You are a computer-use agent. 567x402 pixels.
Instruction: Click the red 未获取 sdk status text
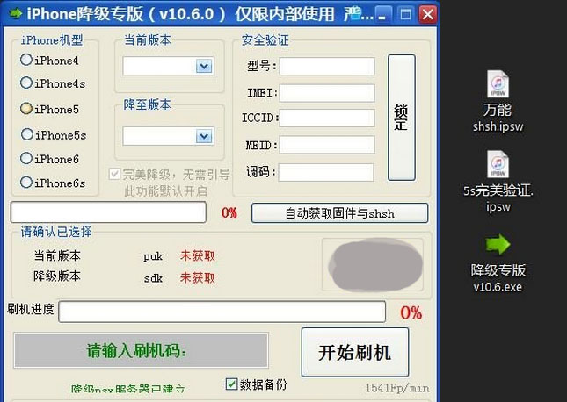[198, 277]
